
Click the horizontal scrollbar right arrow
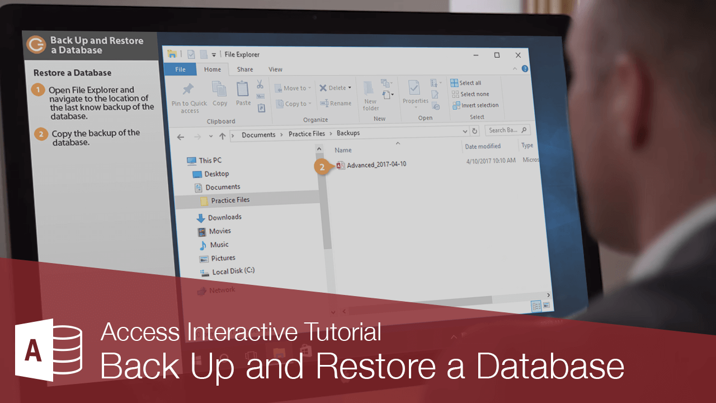548,295
